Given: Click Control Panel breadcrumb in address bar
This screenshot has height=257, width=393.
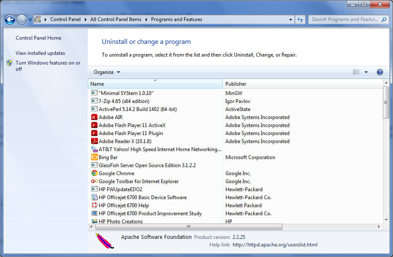Looking at the screenshot, I should (65, 19).
